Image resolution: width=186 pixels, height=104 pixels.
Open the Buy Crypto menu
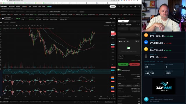[x=12, y=7]
